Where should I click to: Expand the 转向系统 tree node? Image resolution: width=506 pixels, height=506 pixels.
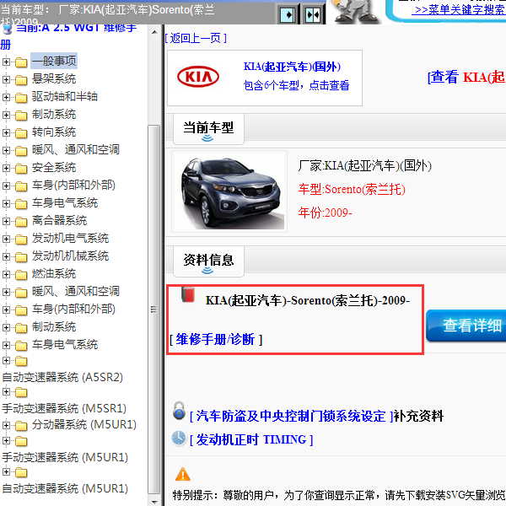[x=6, y=132]
